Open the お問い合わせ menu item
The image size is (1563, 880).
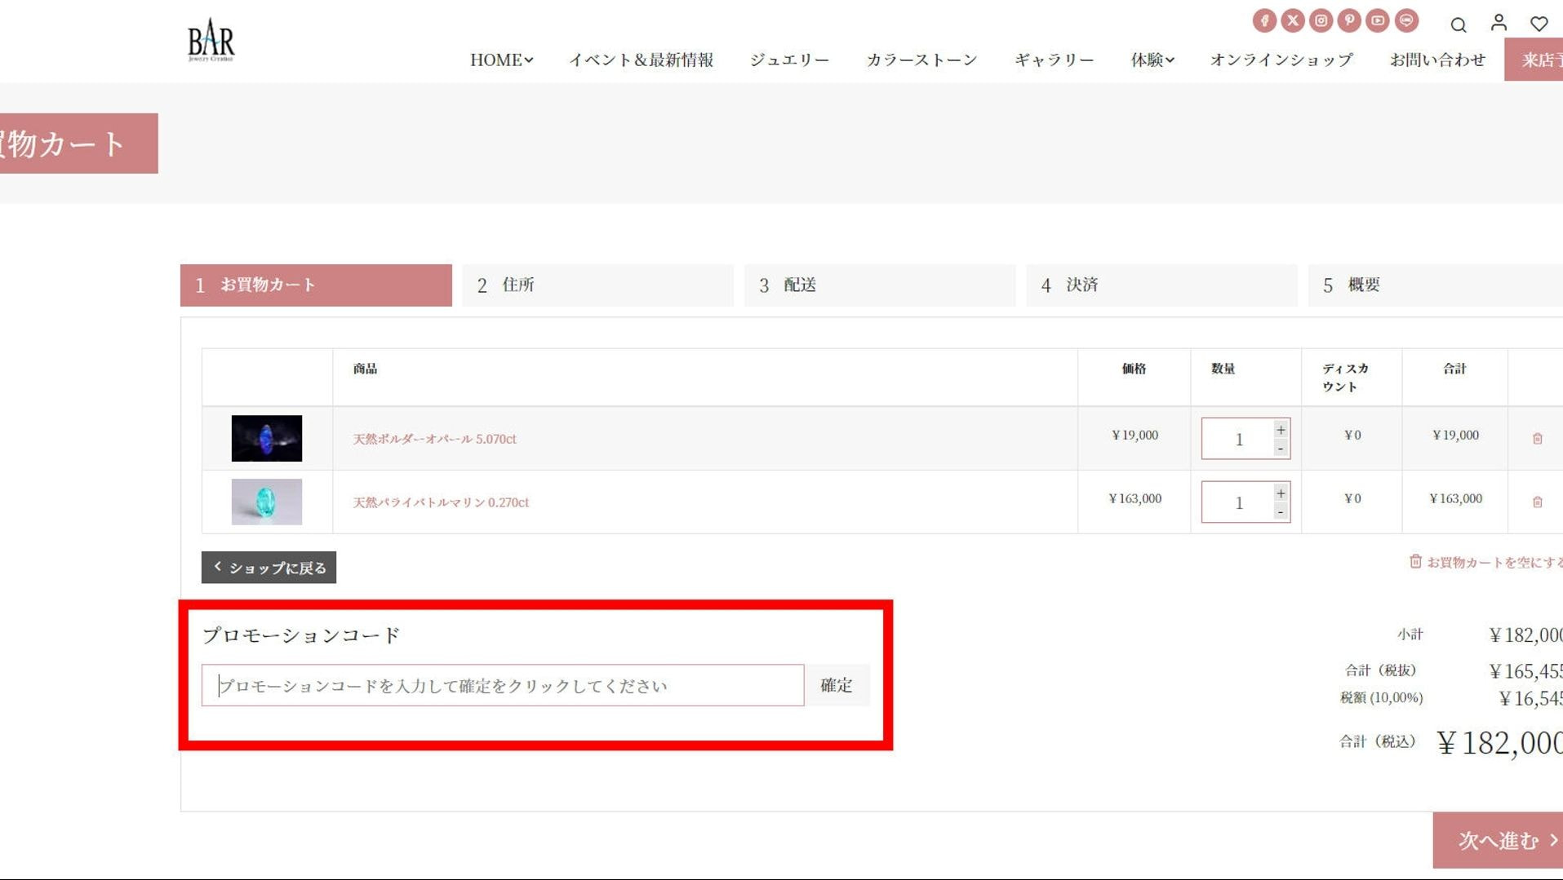1437,60
